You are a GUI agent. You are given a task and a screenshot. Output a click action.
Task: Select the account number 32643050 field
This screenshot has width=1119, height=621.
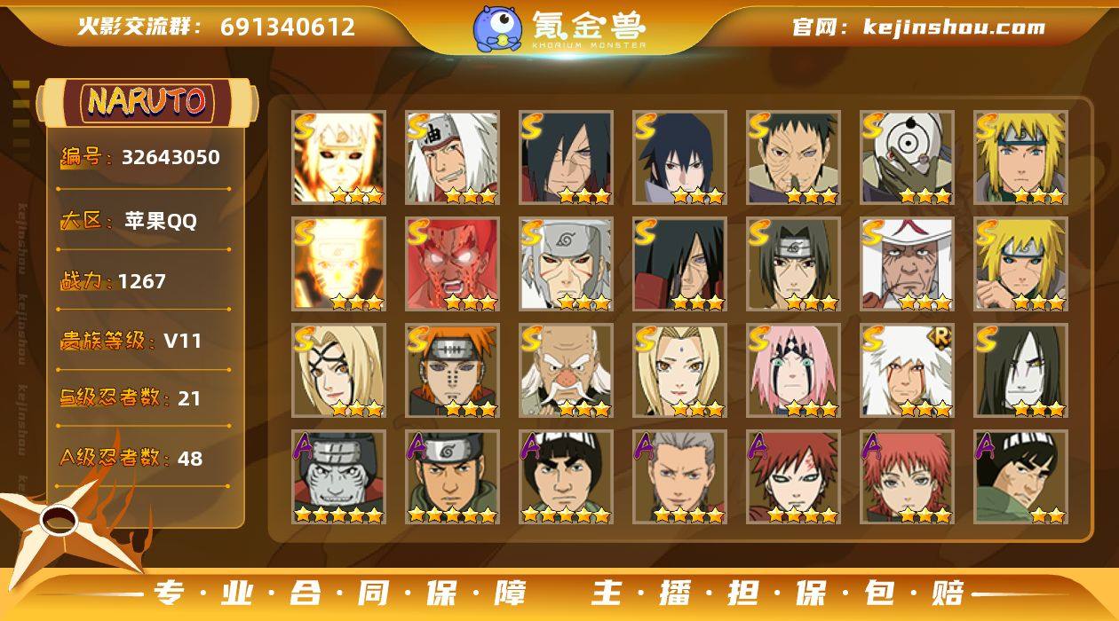140,158
